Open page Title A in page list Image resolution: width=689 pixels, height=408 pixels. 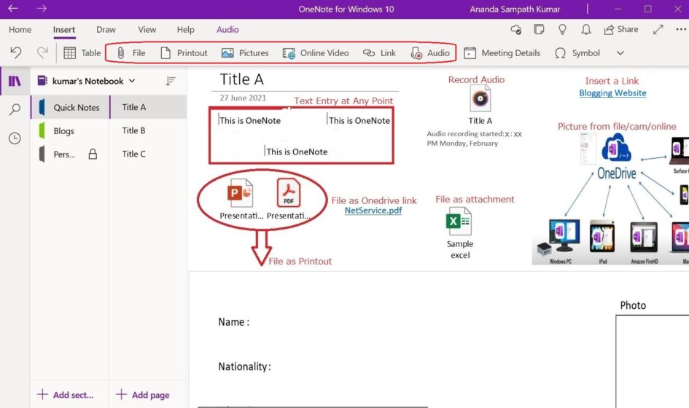pyautogui.click(x=148, y=107)
